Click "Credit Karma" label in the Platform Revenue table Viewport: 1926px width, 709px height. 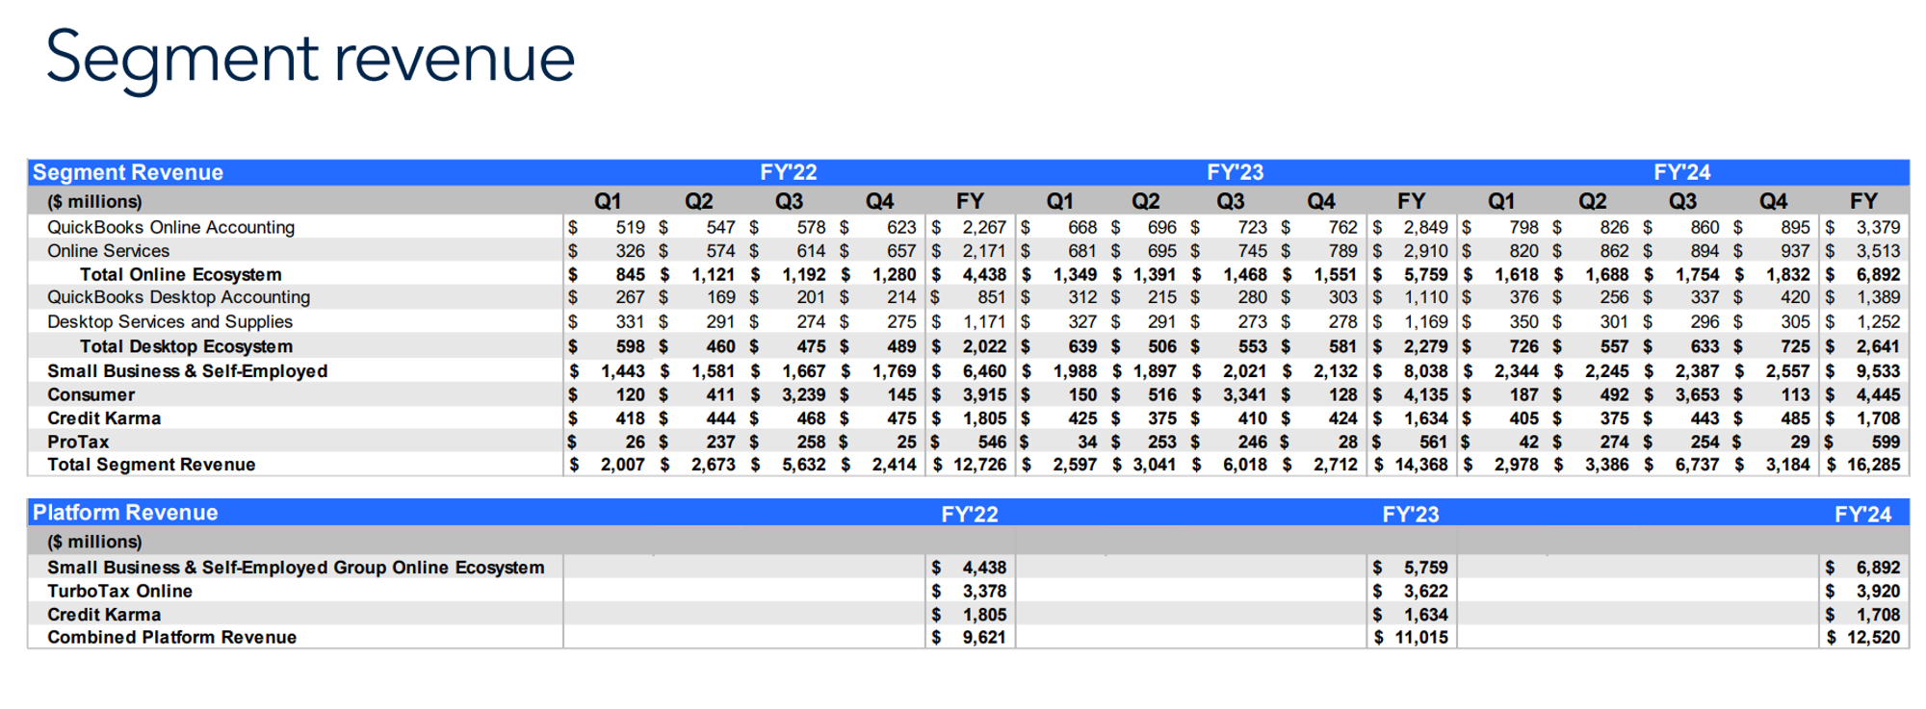tap(104, 615)
